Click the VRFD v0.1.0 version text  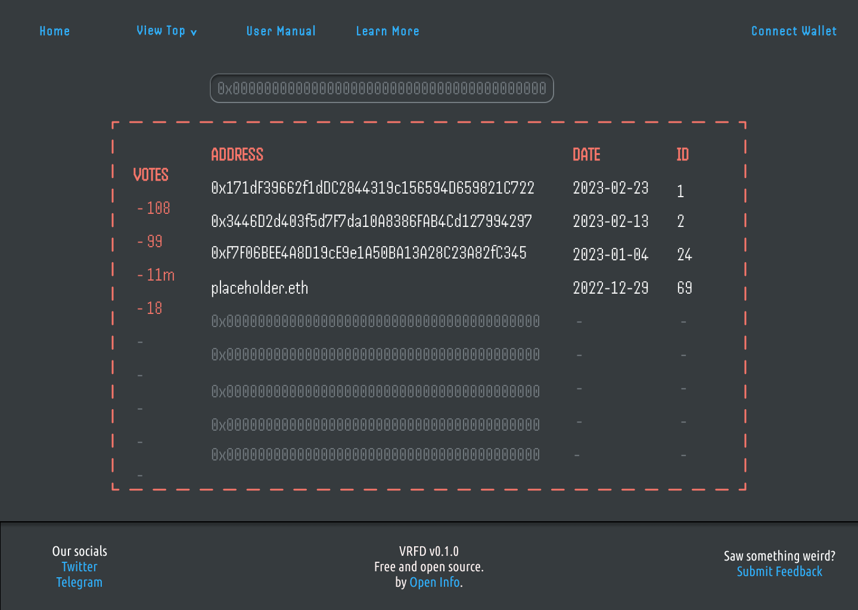pos(429,551)
